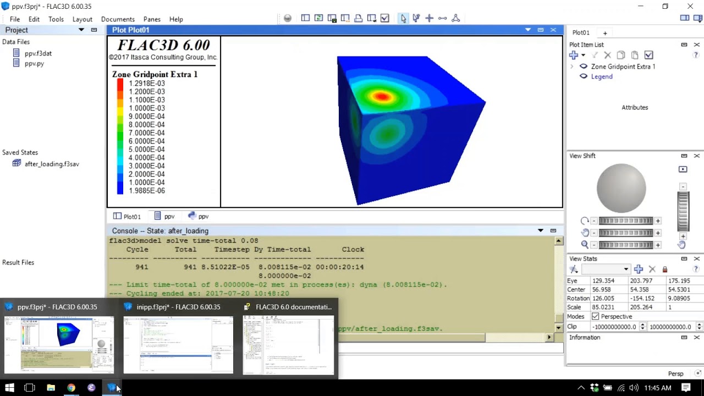Switch to the ppv data file tab
The image size is (704, 396).
pos(164,217)
